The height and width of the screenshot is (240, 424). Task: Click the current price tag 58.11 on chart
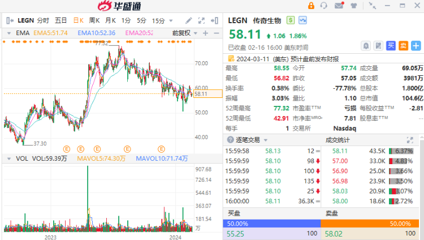208,94
